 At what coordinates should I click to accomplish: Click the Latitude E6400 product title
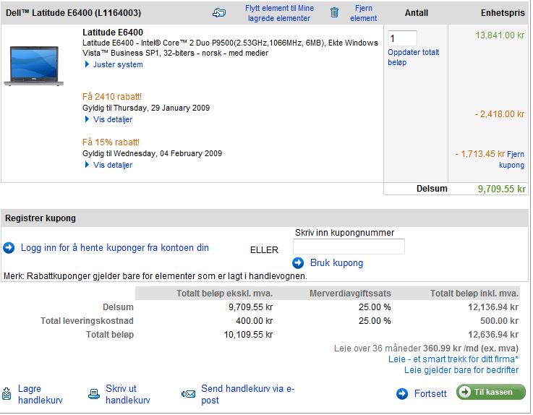113,33
